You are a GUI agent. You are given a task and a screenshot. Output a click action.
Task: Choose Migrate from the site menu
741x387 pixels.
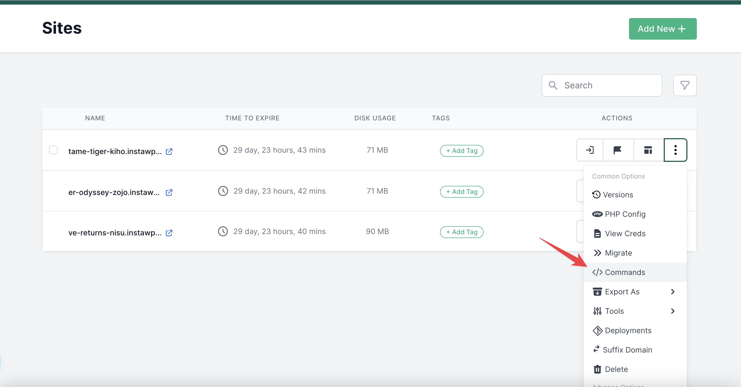[x=618, y=253]
